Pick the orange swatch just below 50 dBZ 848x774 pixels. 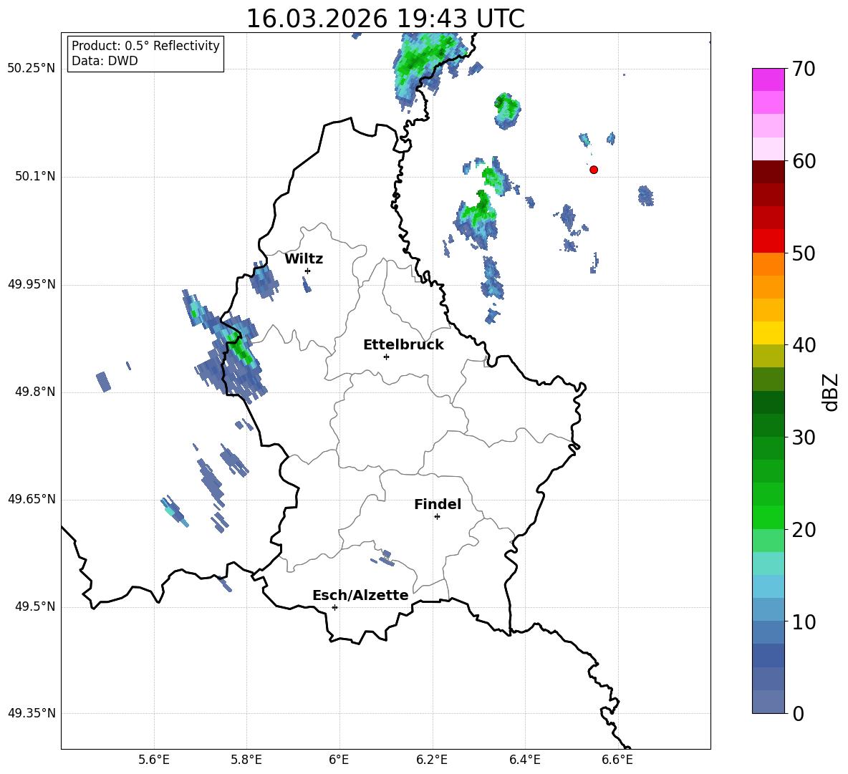(768, 264)
